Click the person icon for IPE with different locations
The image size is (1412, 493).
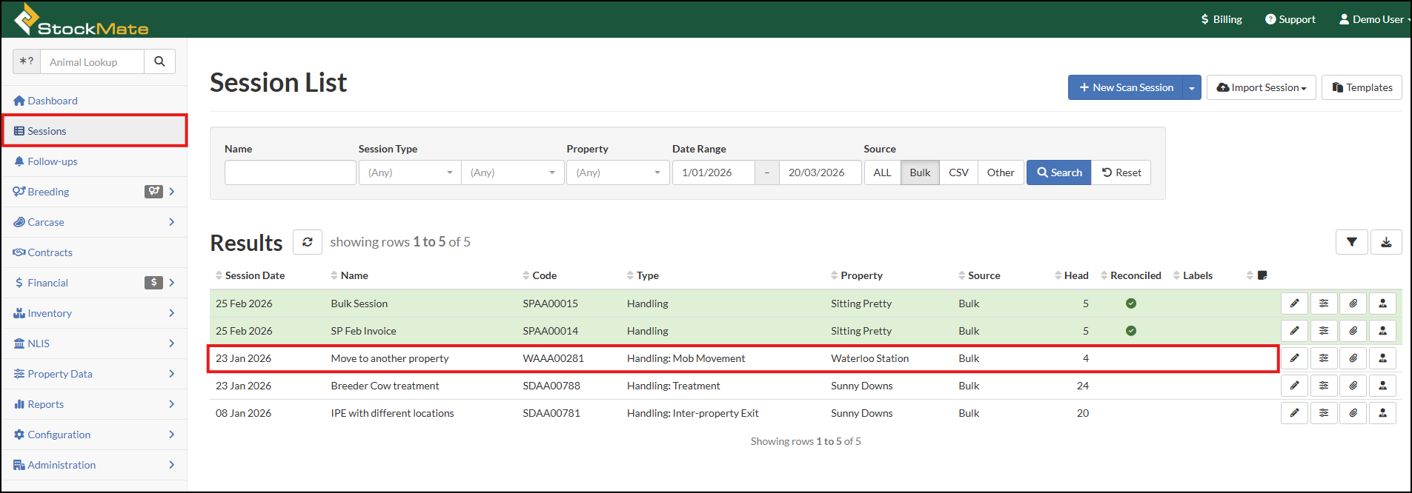tap(1382, 413)
